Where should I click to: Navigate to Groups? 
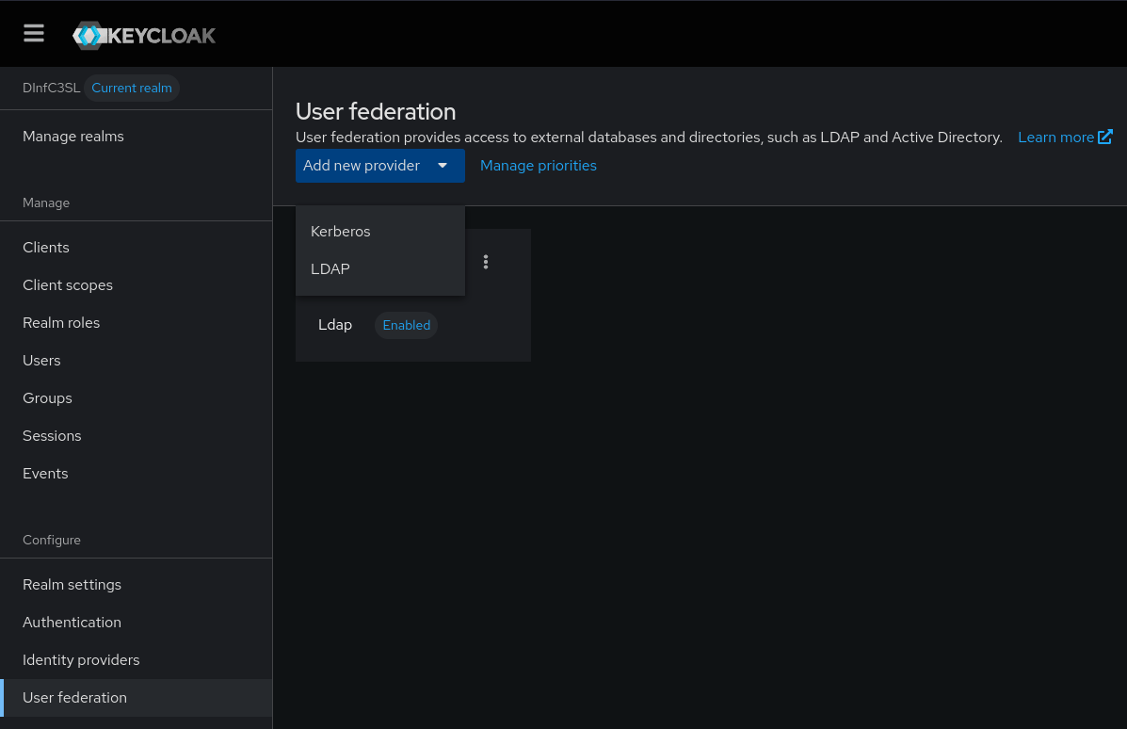pyautogui.click(x=47, y=397)
